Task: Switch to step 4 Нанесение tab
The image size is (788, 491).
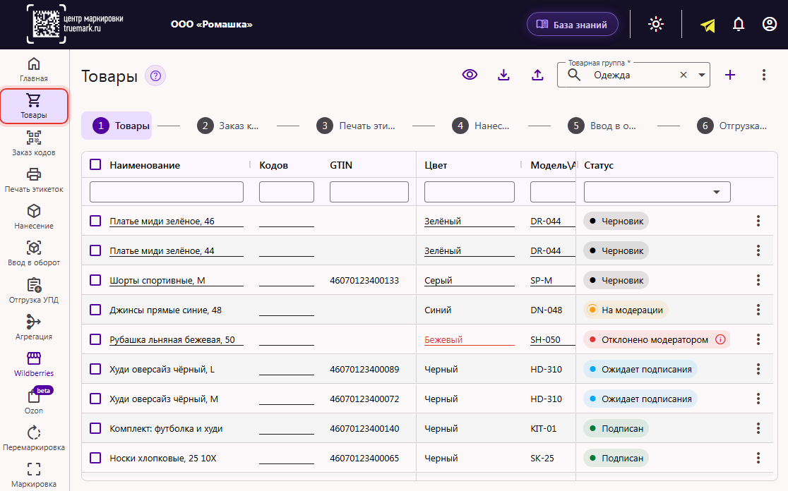Action: click(480, 126)
